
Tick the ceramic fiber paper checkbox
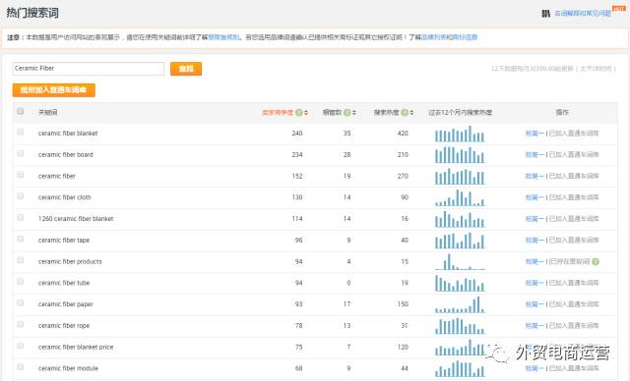coord(20,302)
